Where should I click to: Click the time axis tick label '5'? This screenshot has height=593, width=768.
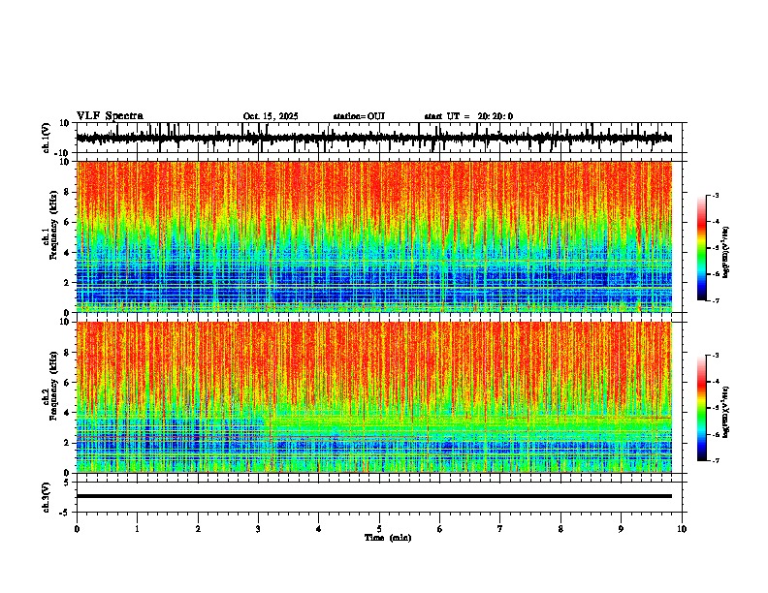pos(379,529)
